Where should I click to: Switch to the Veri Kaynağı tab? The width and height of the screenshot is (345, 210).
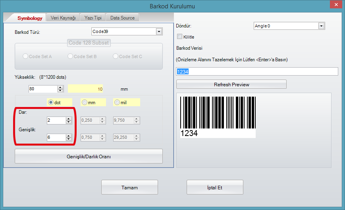pyautogui.click(x=63, y=18)
